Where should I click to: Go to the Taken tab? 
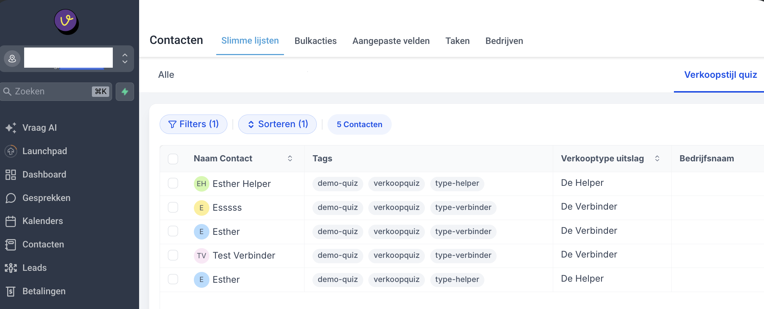point(457,41)
